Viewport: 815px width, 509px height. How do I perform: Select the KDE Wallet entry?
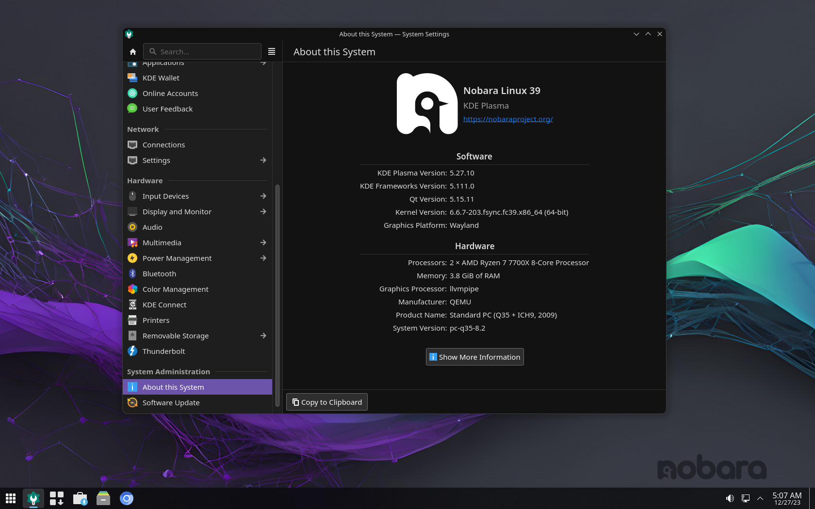pos(197,78)
